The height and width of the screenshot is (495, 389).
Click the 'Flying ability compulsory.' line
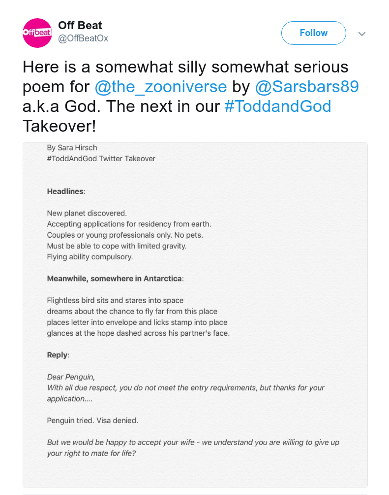tap(90, 257)
